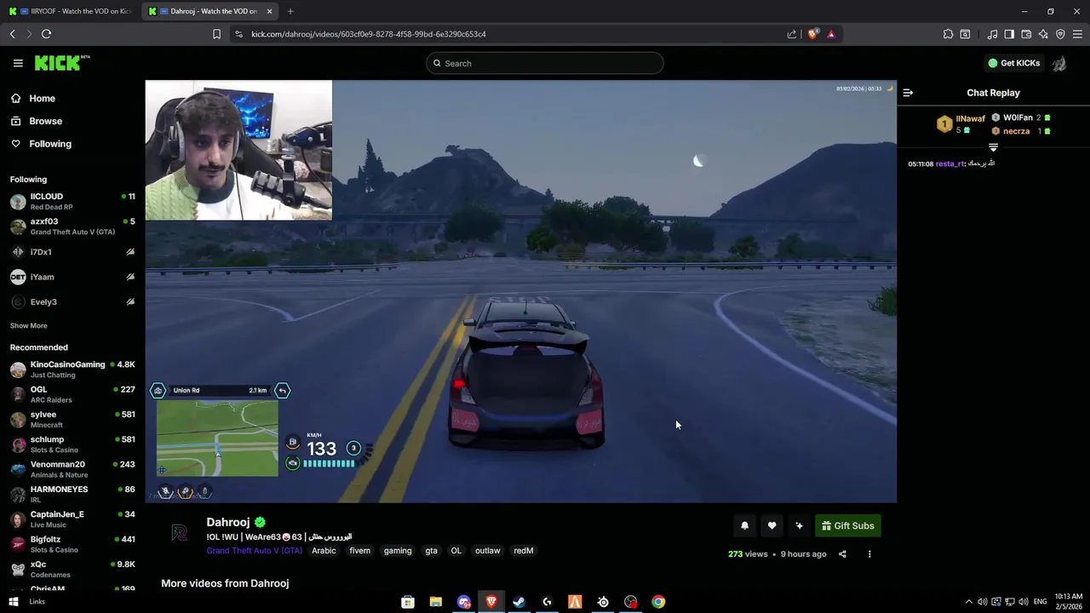The height and width of the screenshot is (613, 1090).
Task: Click the Windows Start button
Action: coord(13,602)
